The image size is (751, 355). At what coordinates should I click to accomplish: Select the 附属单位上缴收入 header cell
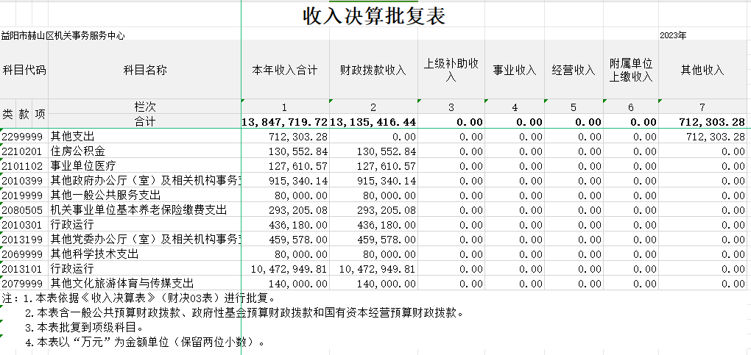click(x=631, y=71)
